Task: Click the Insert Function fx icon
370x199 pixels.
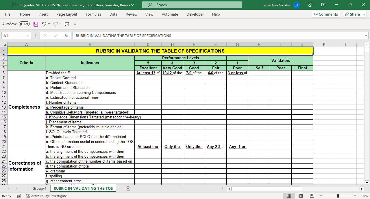Action: point(66,36)
